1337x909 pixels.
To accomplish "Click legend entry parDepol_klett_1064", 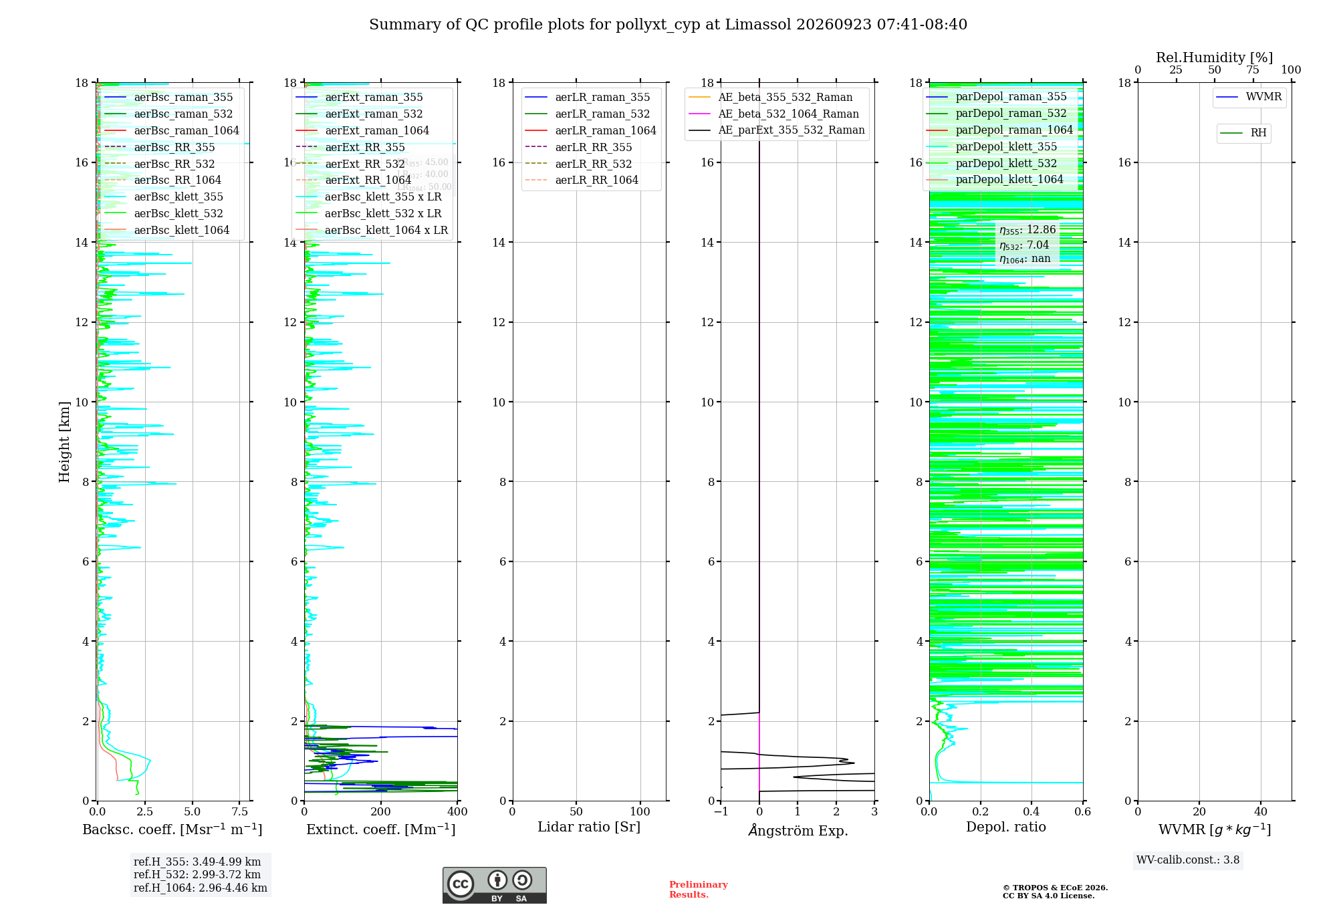I will (995, 179).
